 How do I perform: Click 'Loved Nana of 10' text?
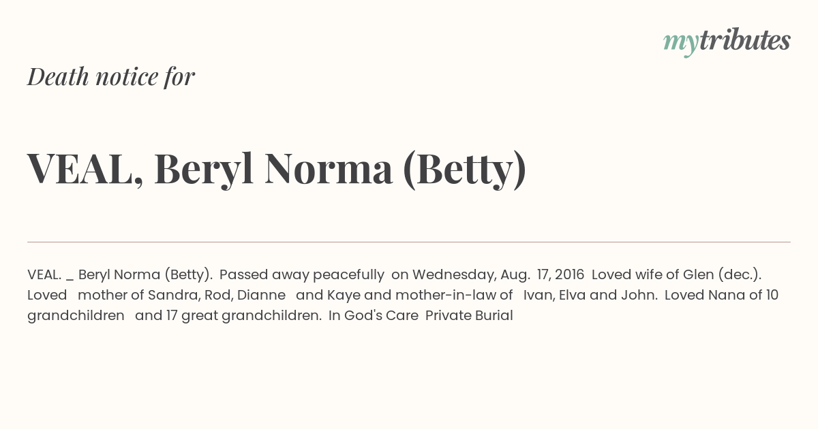click(721, 296)
